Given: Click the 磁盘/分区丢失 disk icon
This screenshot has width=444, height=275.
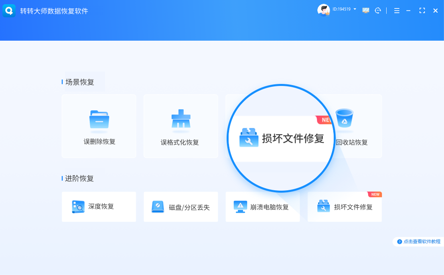Looking at the screenshot, I should 158,207.
